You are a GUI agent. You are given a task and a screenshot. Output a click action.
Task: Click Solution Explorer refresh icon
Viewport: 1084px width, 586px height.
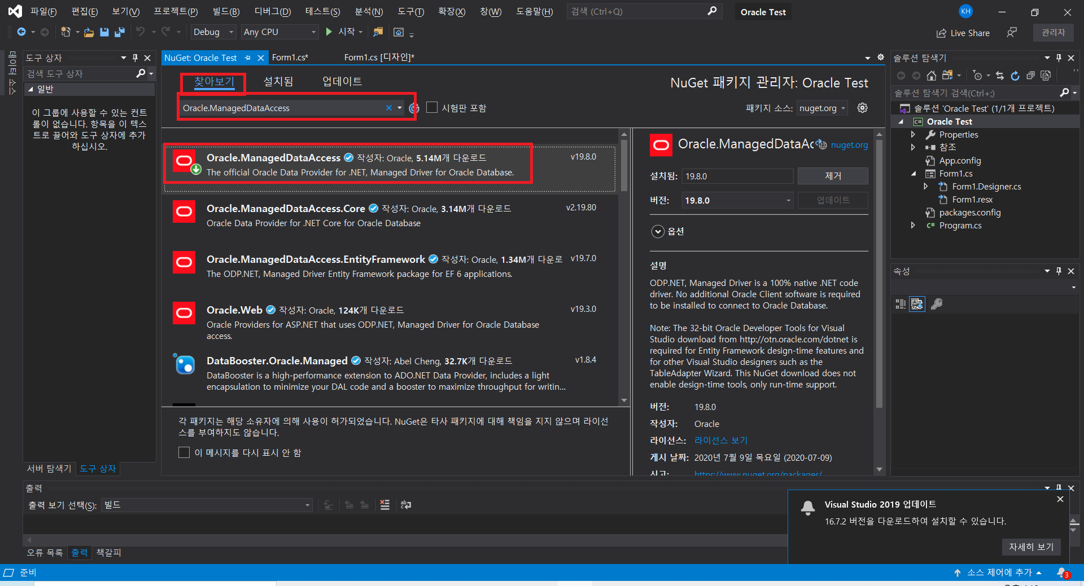1015,76
